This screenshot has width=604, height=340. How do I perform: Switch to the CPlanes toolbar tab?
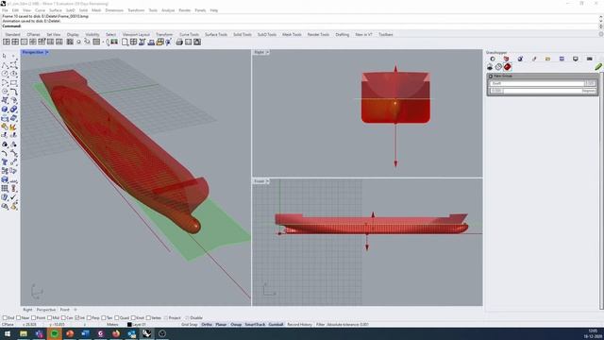[x=33, y=35]
